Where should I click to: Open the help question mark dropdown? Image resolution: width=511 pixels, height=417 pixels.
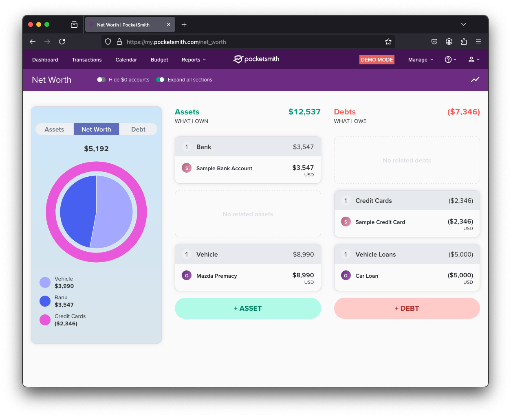[450, 60]
